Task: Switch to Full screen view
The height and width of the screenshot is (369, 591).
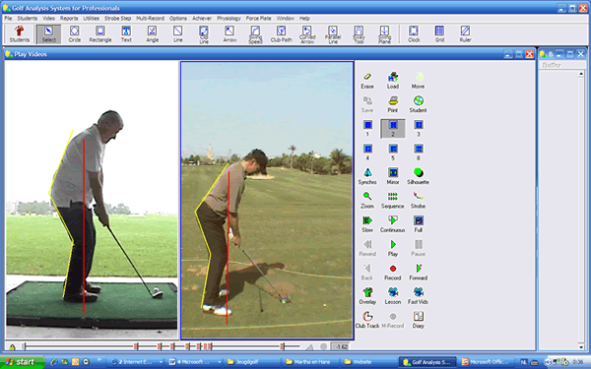Action: [x=418, y=224]
